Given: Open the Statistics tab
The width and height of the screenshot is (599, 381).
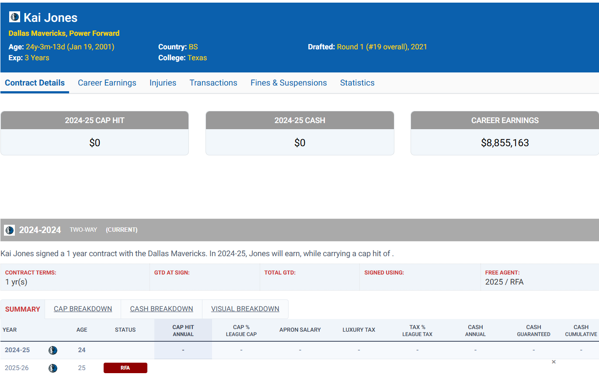Looking at the screenshot, I should pyautogui.click(x=357, y=83).
